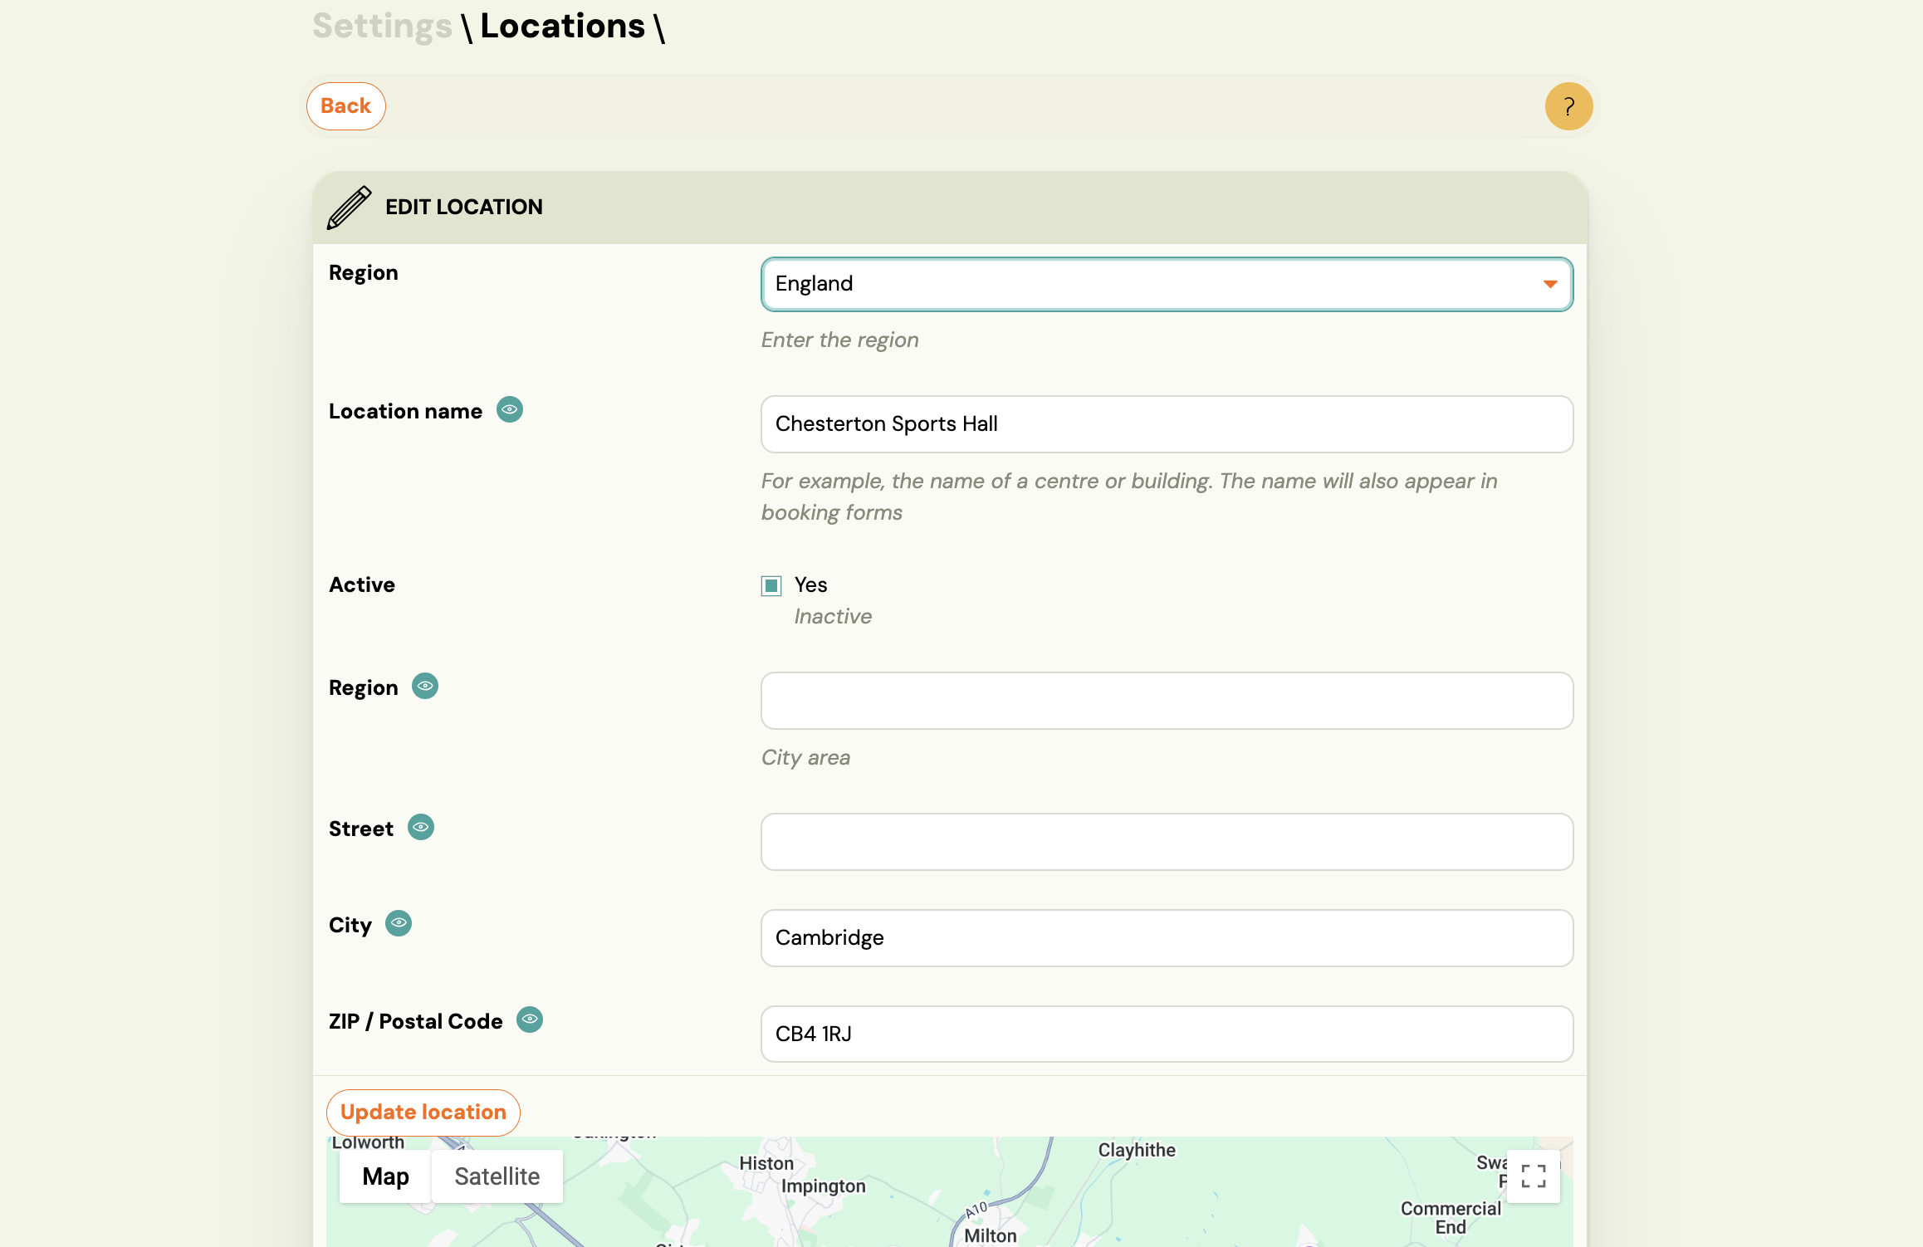1923x1247 pixels.
Task: Toggle visibility of the Location name field
Action: pos(509,409)
